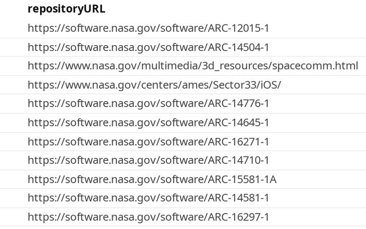Follow the ARC-15581-1A repository link
Image resolution: width=366 pixels, height=229 pixels.
click(x=152, y=179)
